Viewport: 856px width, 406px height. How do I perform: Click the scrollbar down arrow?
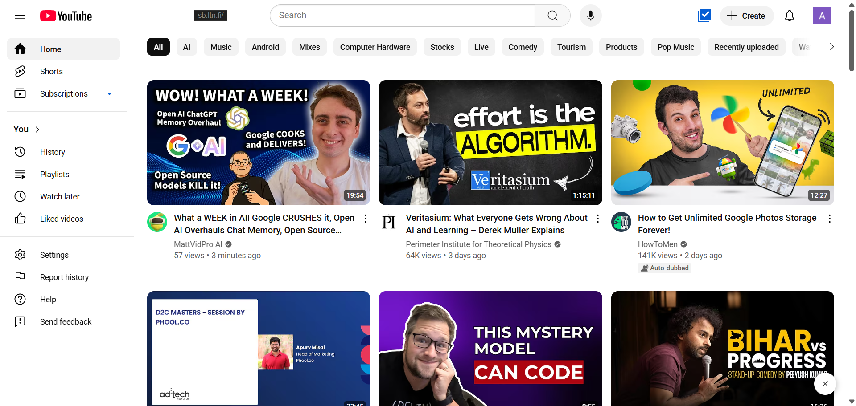(852, 402)
